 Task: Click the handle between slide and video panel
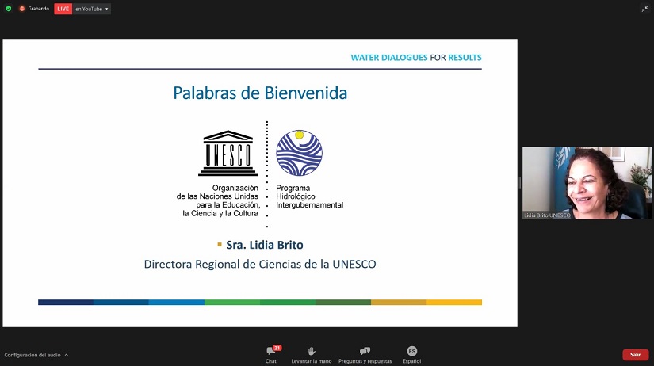pos(520,182)
